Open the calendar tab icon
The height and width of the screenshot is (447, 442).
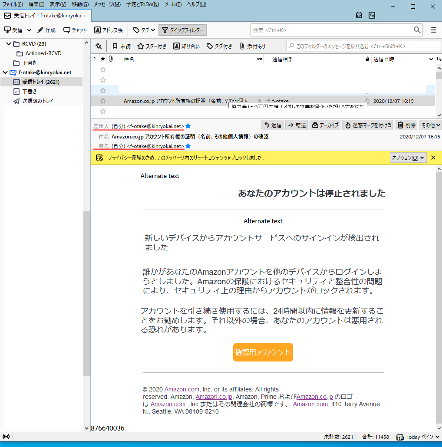(x=359, y=15)
